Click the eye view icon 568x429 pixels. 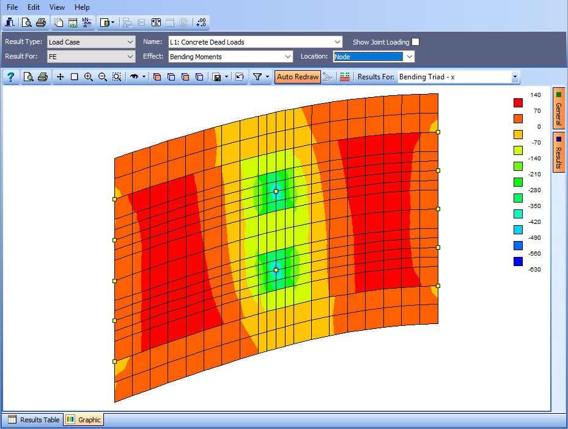(x=135, y=77)
